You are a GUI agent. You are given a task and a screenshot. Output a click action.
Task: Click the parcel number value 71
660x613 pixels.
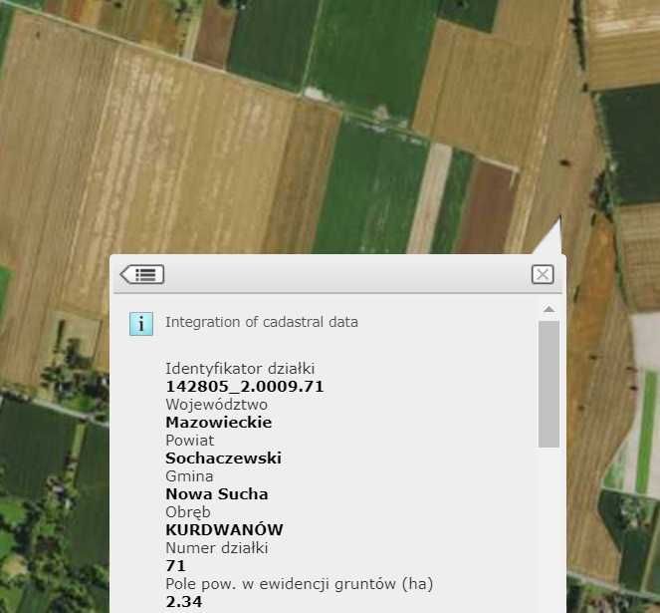pos(175,566)
